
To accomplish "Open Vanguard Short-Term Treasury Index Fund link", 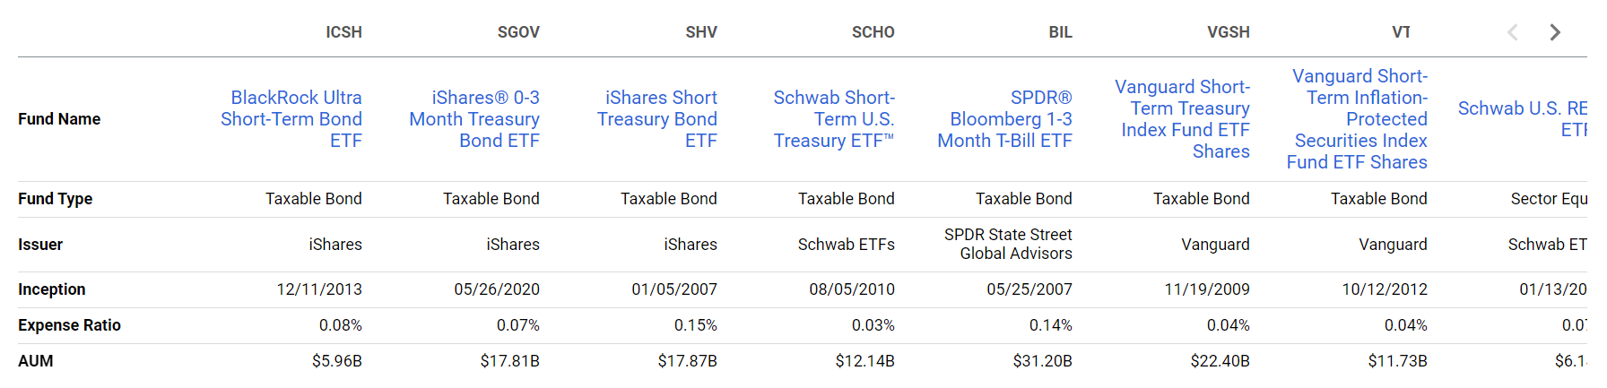I will 1182,119.
